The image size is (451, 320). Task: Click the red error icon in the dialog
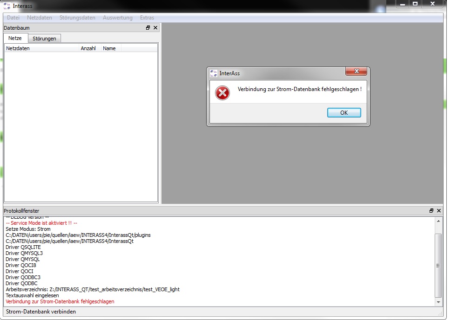point(222,93)
